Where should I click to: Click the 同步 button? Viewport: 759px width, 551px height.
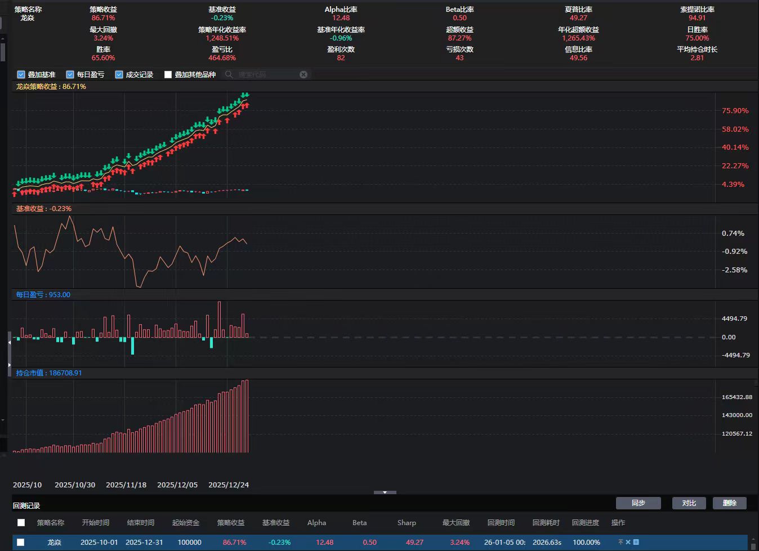[638, 503]
